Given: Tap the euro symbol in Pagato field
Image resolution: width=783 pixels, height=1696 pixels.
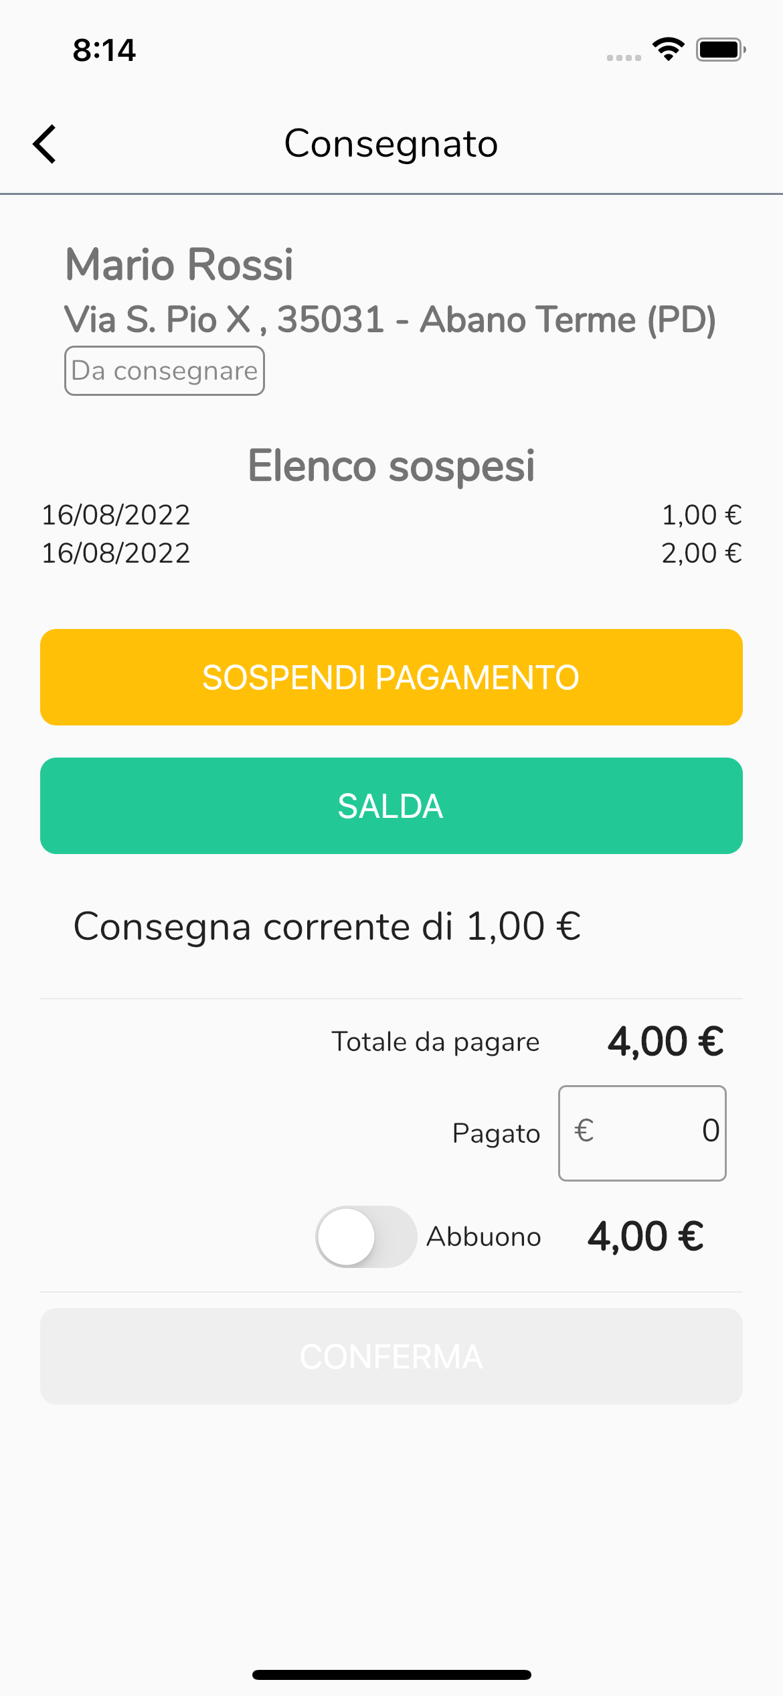Looking at the screenshot, I should pos(584,1131).
